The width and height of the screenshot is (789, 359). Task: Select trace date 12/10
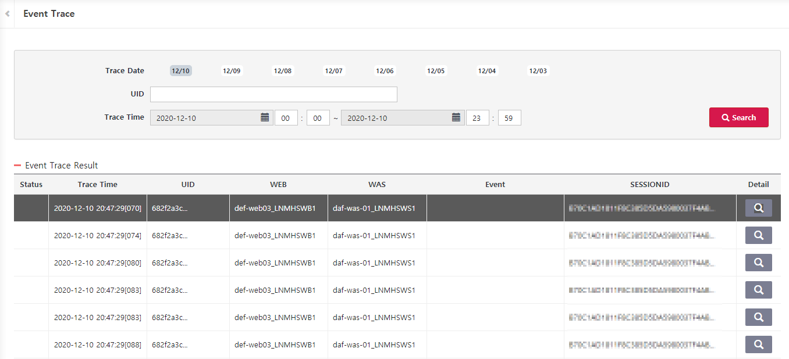[x=180, y=71]
